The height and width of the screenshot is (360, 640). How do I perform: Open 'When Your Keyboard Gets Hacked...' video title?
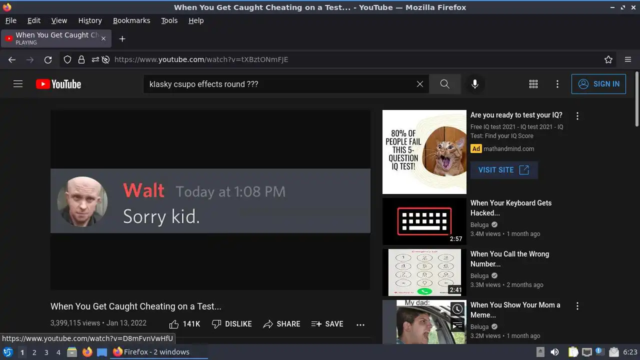tap(511, 208)
